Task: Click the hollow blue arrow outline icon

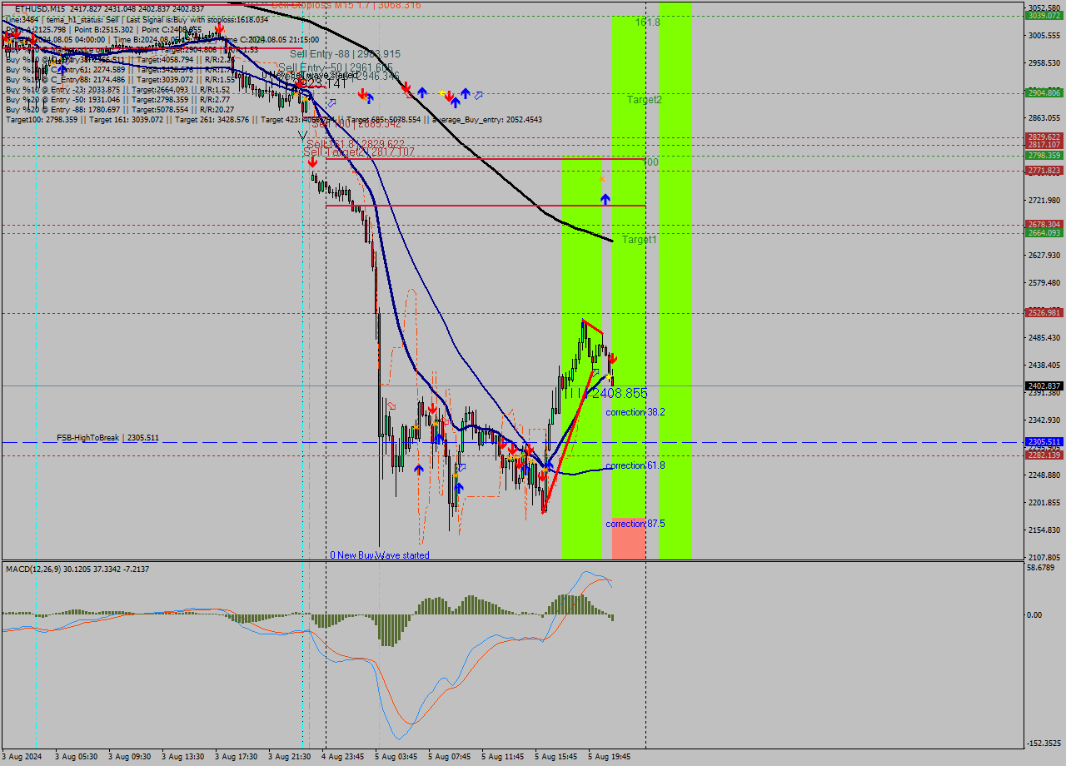Action: [x=478, y=95]
